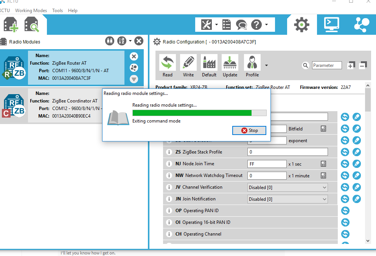
Task: Expand the help dropdown arrow
Action: [266, 25]
